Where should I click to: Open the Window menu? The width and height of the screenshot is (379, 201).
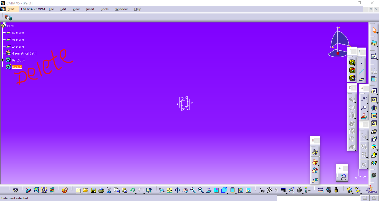(121, 9)
